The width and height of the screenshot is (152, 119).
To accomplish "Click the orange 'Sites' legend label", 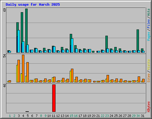I will [x=149, y=78].
